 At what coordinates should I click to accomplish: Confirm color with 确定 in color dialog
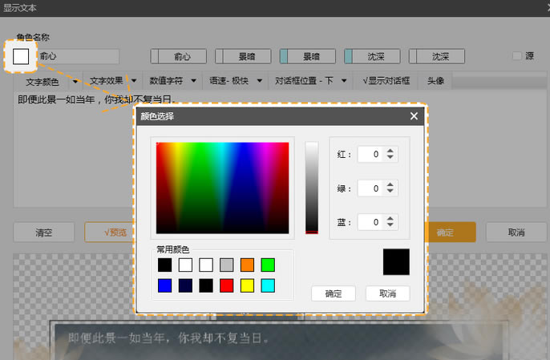click(x=333, y=293)
